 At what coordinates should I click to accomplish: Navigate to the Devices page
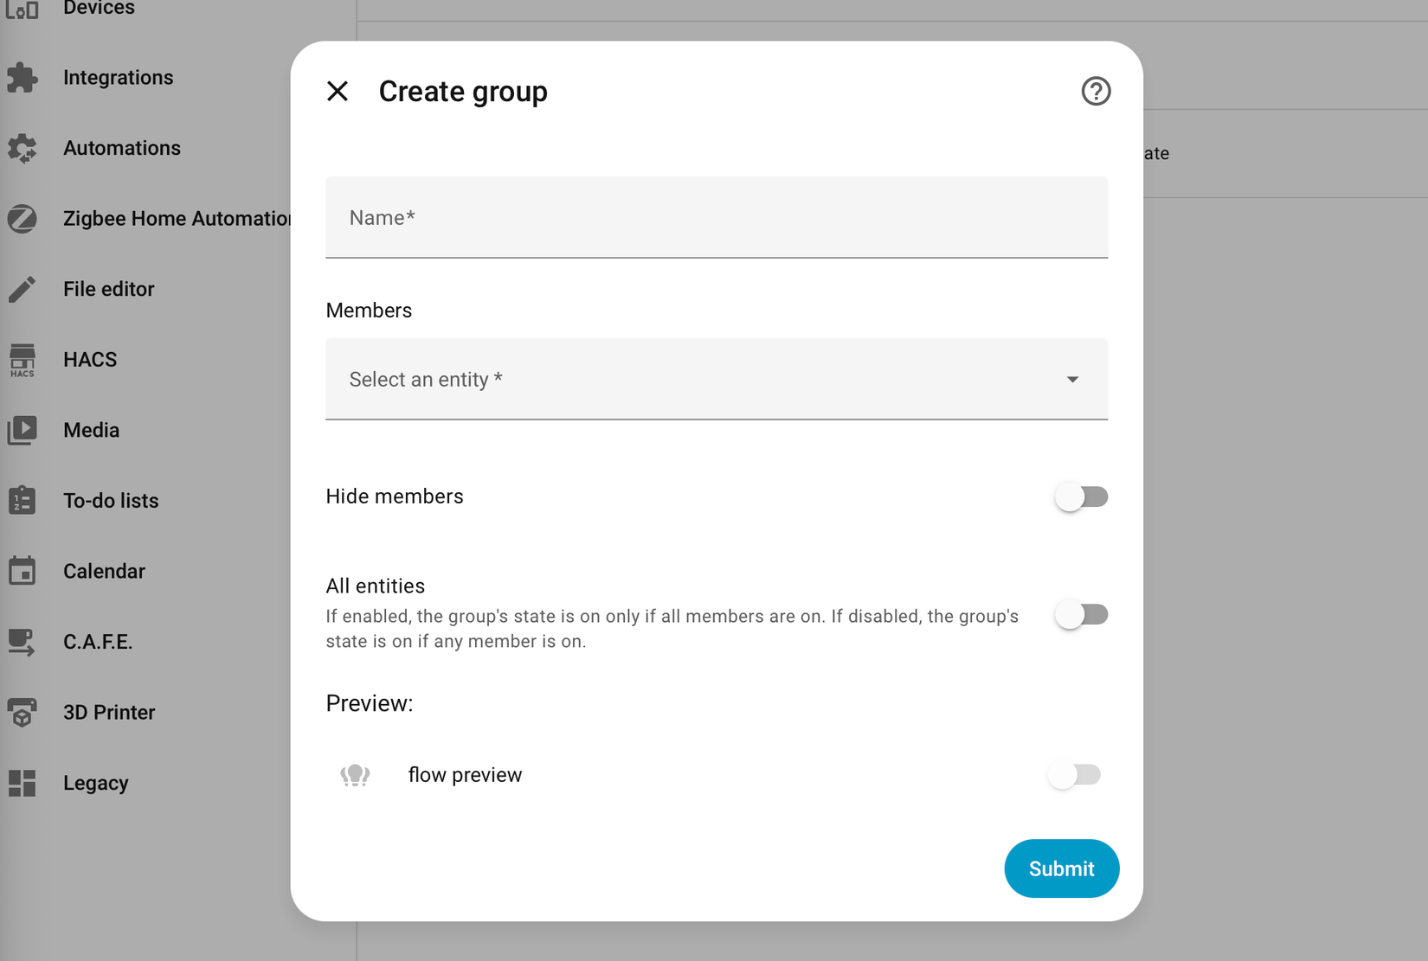pos(23,10)
